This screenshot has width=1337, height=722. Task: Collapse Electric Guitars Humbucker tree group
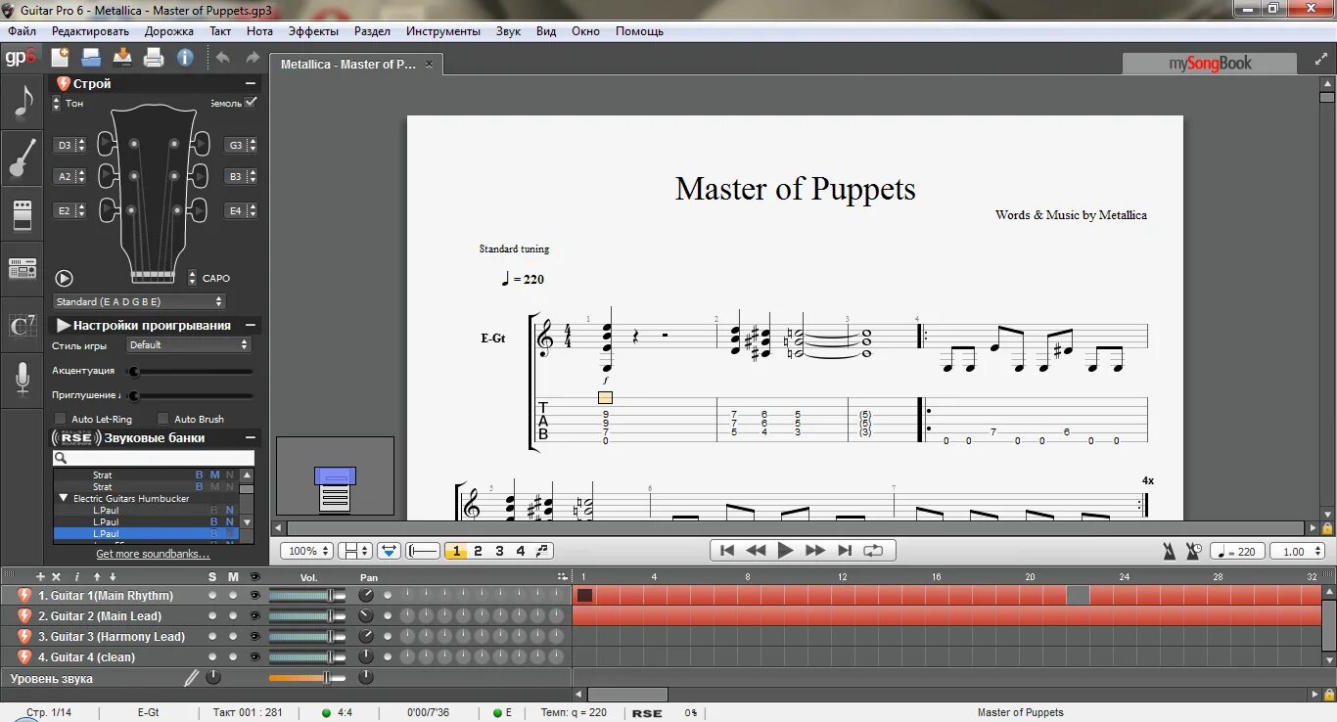click(x=64, y=498)
